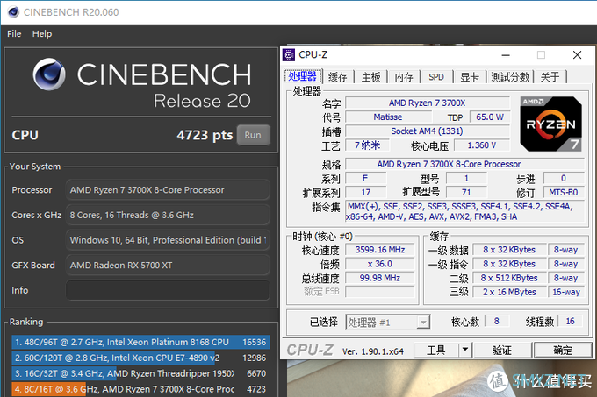597x397 pixels.
Task: Click the 工具 button in CPU-Z
Action: click(436, 350)
